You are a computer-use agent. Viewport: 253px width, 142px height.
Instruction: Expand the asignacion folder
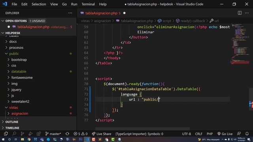coord(38,114)
